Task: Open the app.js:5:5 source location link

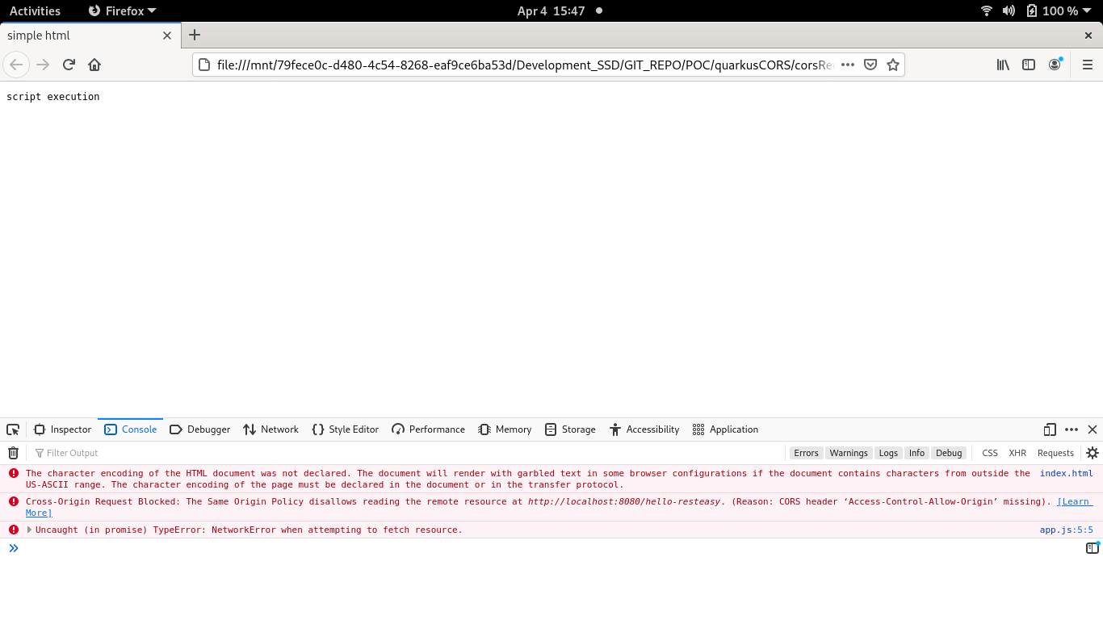Action: coord(1066,530)
